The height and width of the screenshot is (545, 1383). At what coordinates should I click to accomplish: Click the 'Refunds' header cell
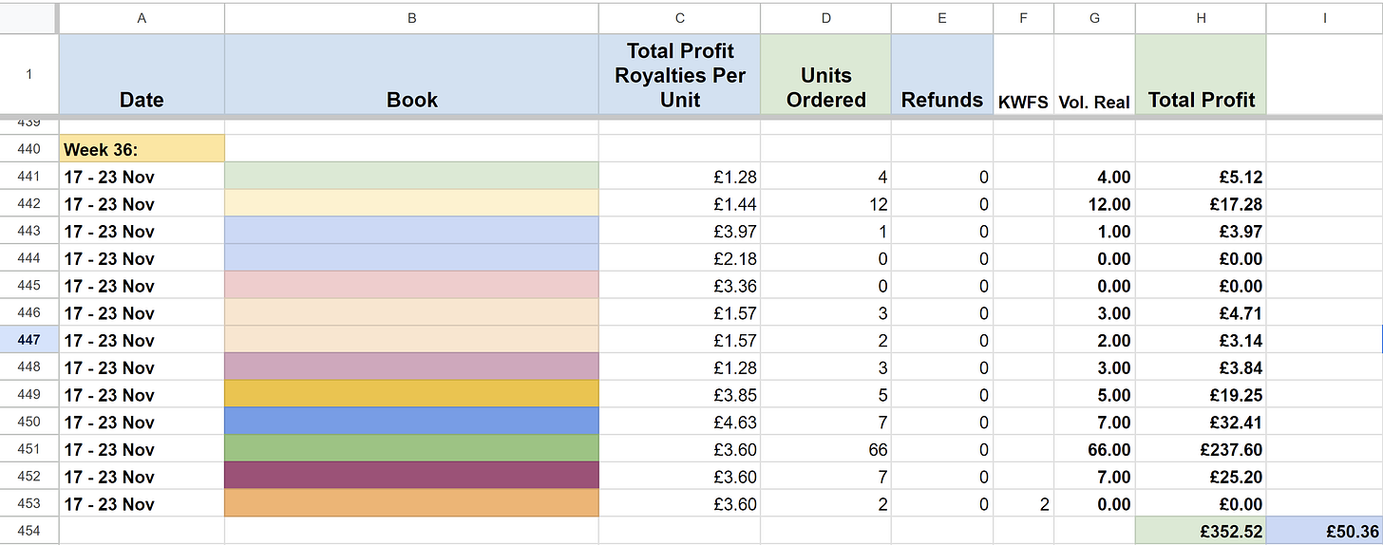point(942,75)
